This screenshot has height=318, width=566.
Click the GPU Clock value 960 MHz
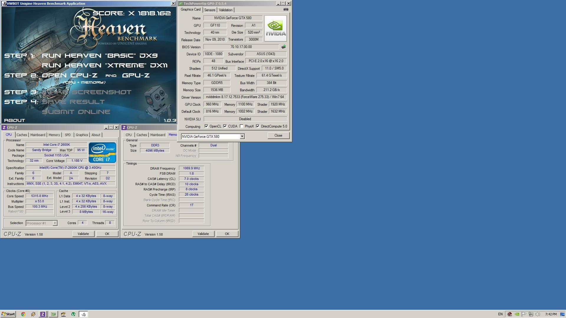point(212,104)
